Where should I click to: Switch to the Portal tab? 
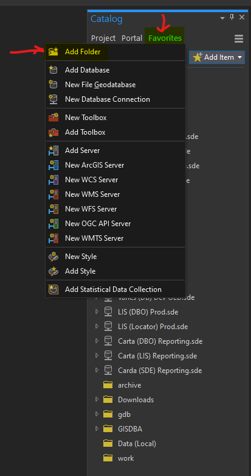pos(132,38)
